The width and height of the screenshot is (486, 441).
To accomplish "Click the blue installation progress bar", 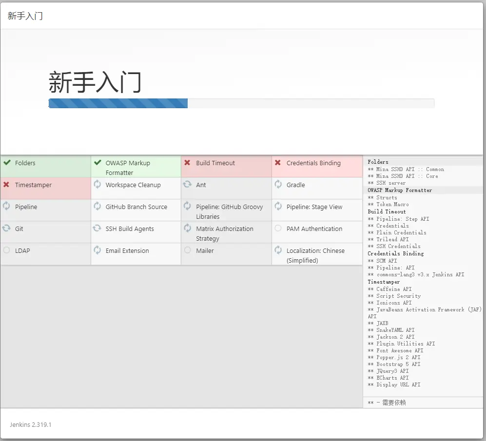I will click(x=117, y=103).
